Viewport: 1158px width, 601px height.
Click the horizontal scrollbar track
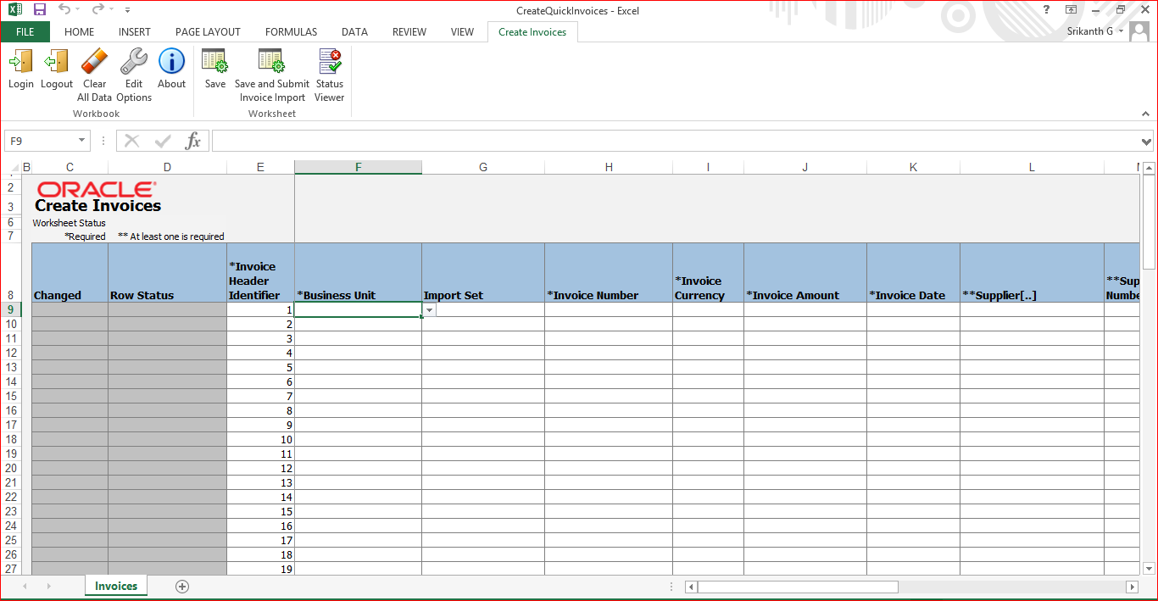pyautogui.click(x=1009, y=587)
